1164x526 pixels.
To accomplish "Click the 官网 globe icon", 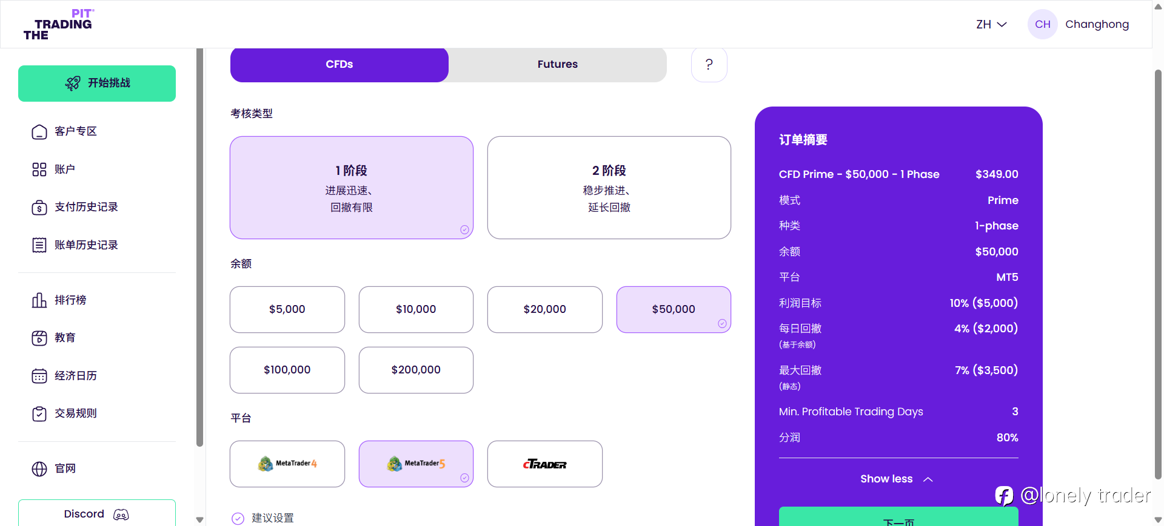I will tap(39, 469).
